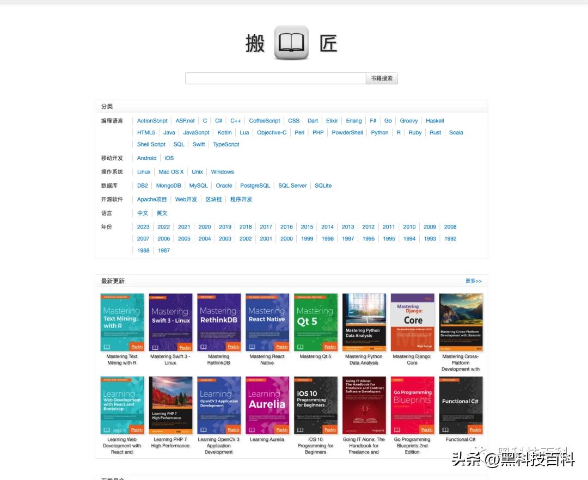Viewport: 588px width, 480px height.
Task: Open Mastering Text Mining with R cover
Action: pos(122,322)
